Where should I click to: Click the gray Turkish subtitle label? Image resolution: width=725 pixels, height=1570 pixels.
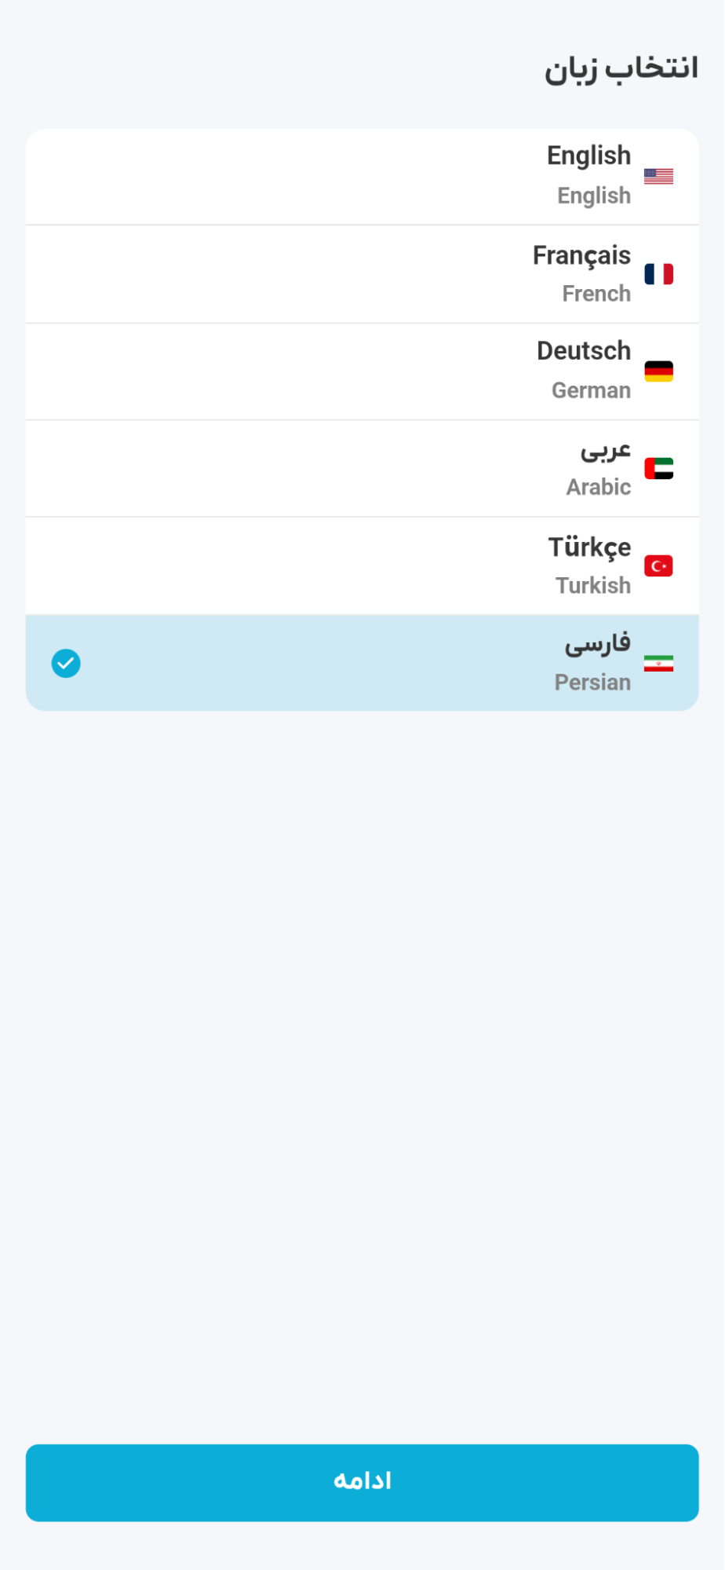pos(593,585)
